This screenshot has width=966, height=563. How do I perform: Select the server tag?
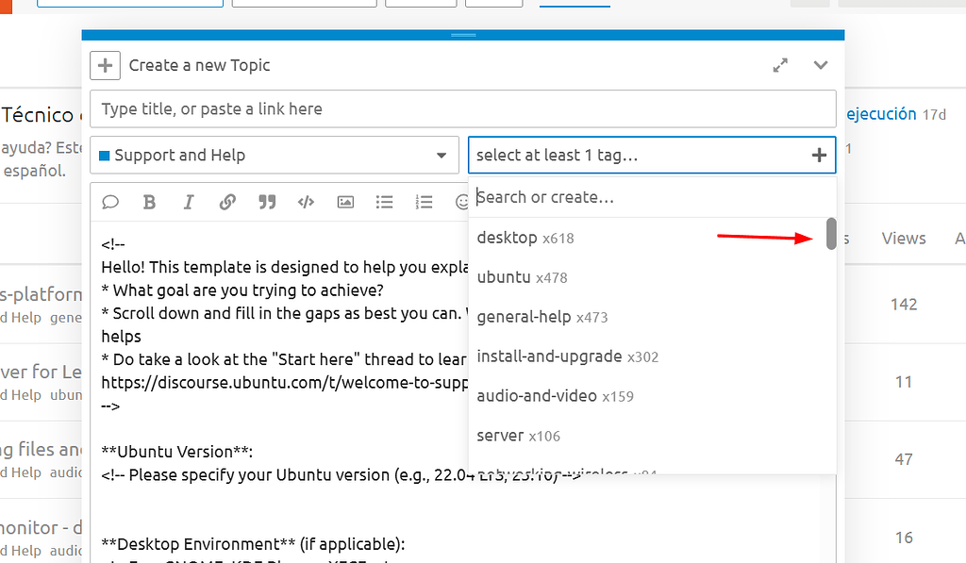pos(498,435)
